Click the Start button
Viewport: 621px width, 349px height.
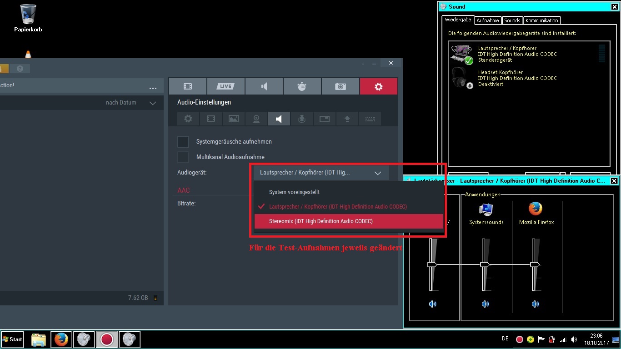(12, 339)
